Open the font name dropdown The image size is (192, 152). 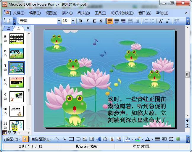pos(59,21)
